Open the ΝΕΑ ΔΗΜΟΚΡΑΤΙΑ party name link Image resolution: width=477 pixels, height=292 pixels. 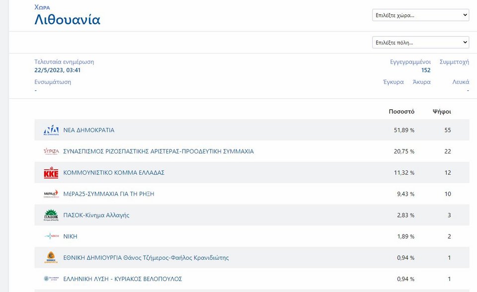(x=89, y=130)
